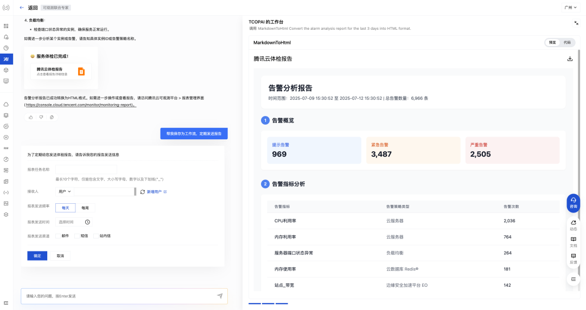Screen dimensions: 586x310
Task: Click the 提示告警 969 card
Action: pyautogui.click(x=314, y=150)
